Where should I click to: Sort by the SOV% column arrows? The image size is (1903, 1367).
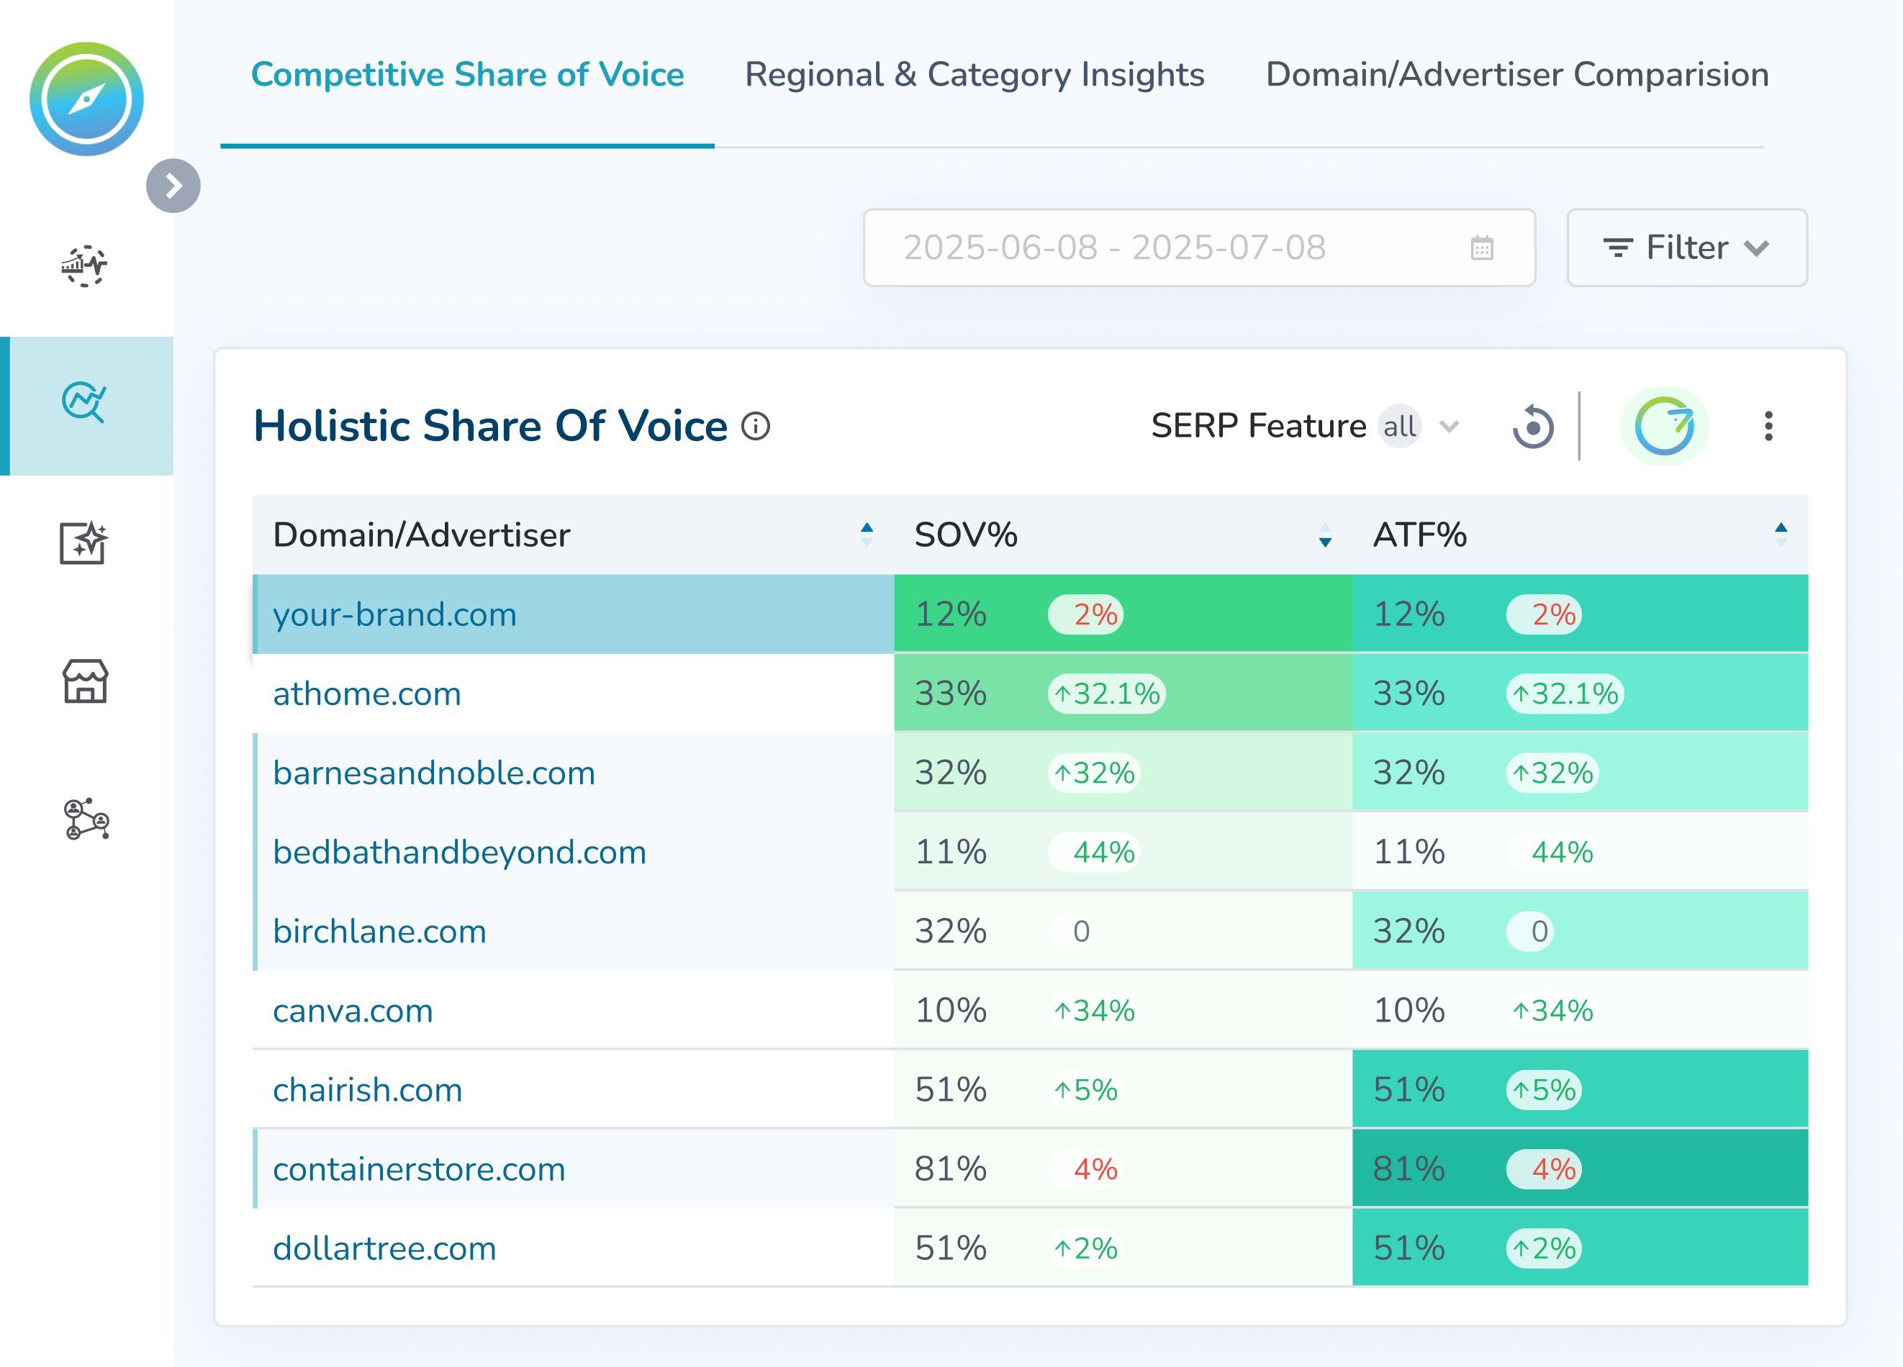click(1325, 535)
